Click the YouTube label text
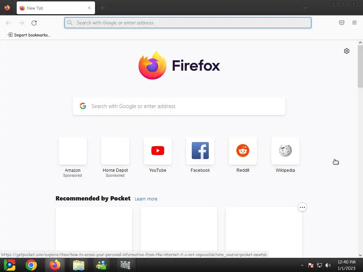Screen dimensions: 363x272 (158, 170)
